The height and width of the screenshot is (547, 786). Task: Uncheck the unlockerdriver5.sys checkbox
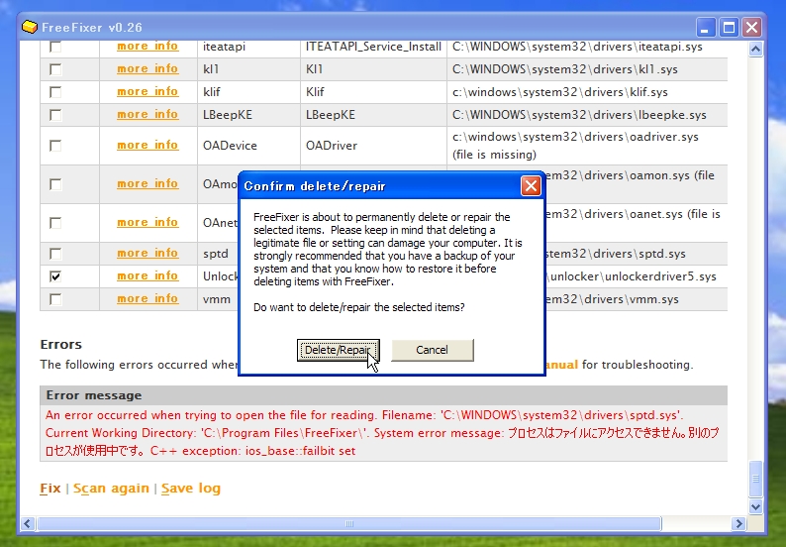[55, 276]
